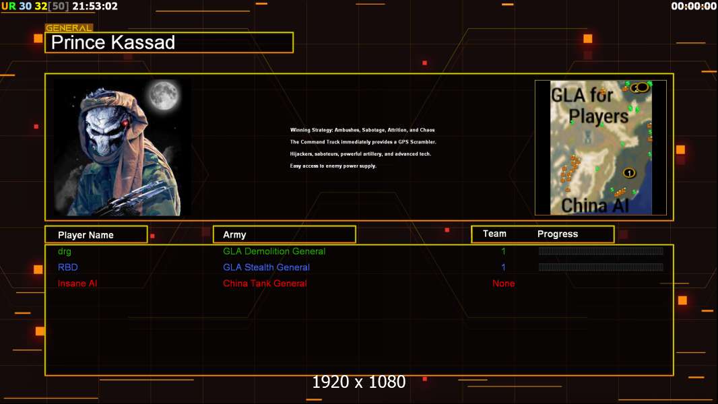Screen dimensions: 718x404
Task: Click the Team column header
Action: (x=494, y=234)
